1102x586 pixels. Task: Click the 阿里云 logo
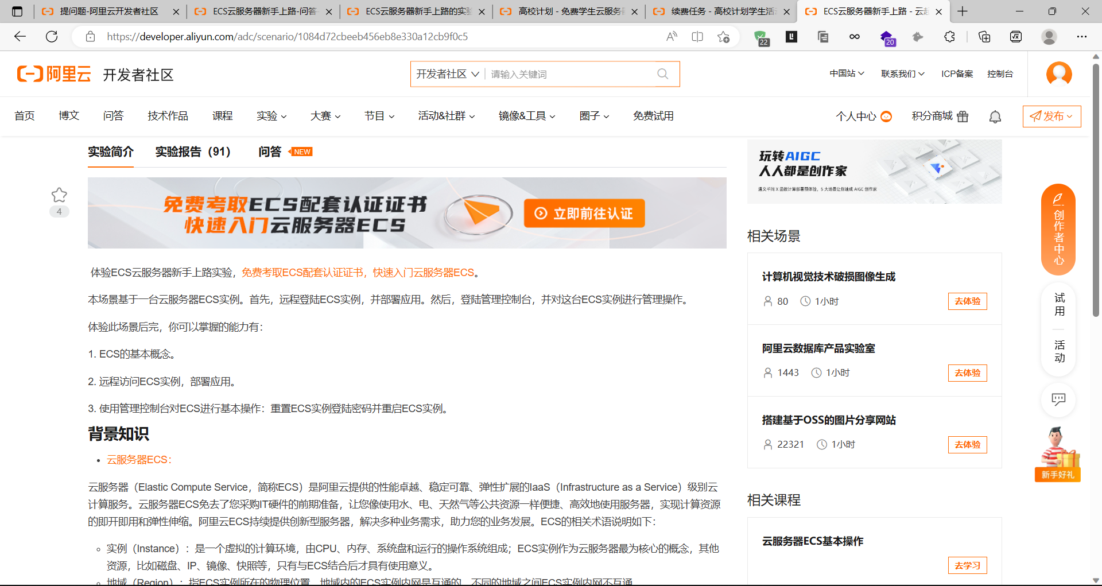point(54,74)
